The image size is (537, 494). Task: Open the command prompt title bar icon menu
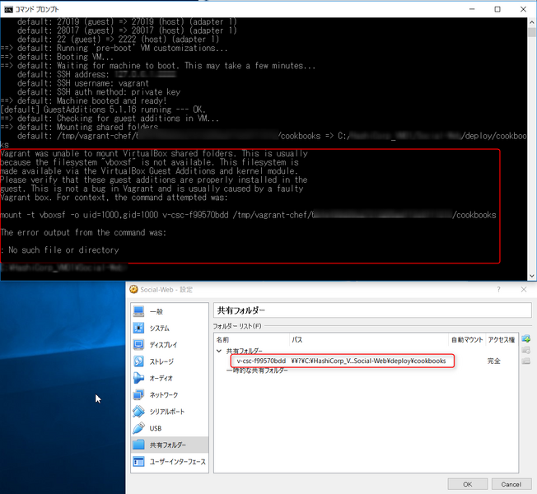point(8,8)
